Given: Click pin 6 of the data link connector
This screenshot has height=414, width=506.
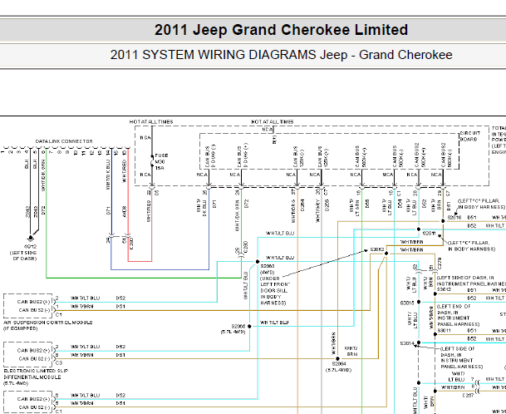Looking at the screenshot, I should (x=43, y=152).
